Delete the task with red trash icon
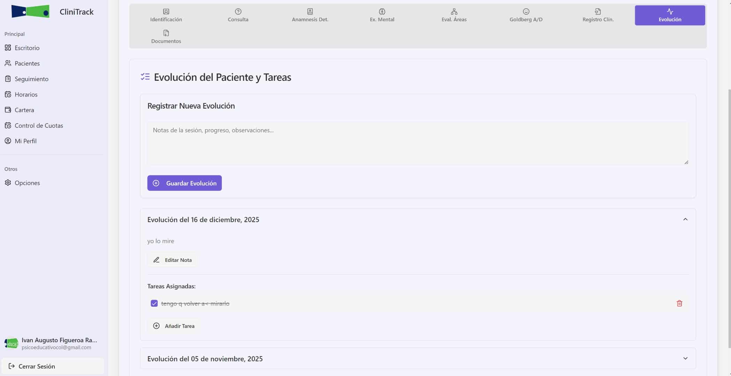 679,303
